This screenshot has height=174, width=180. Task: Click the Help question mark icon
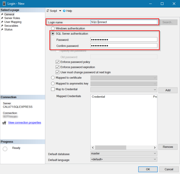(64, 11)
